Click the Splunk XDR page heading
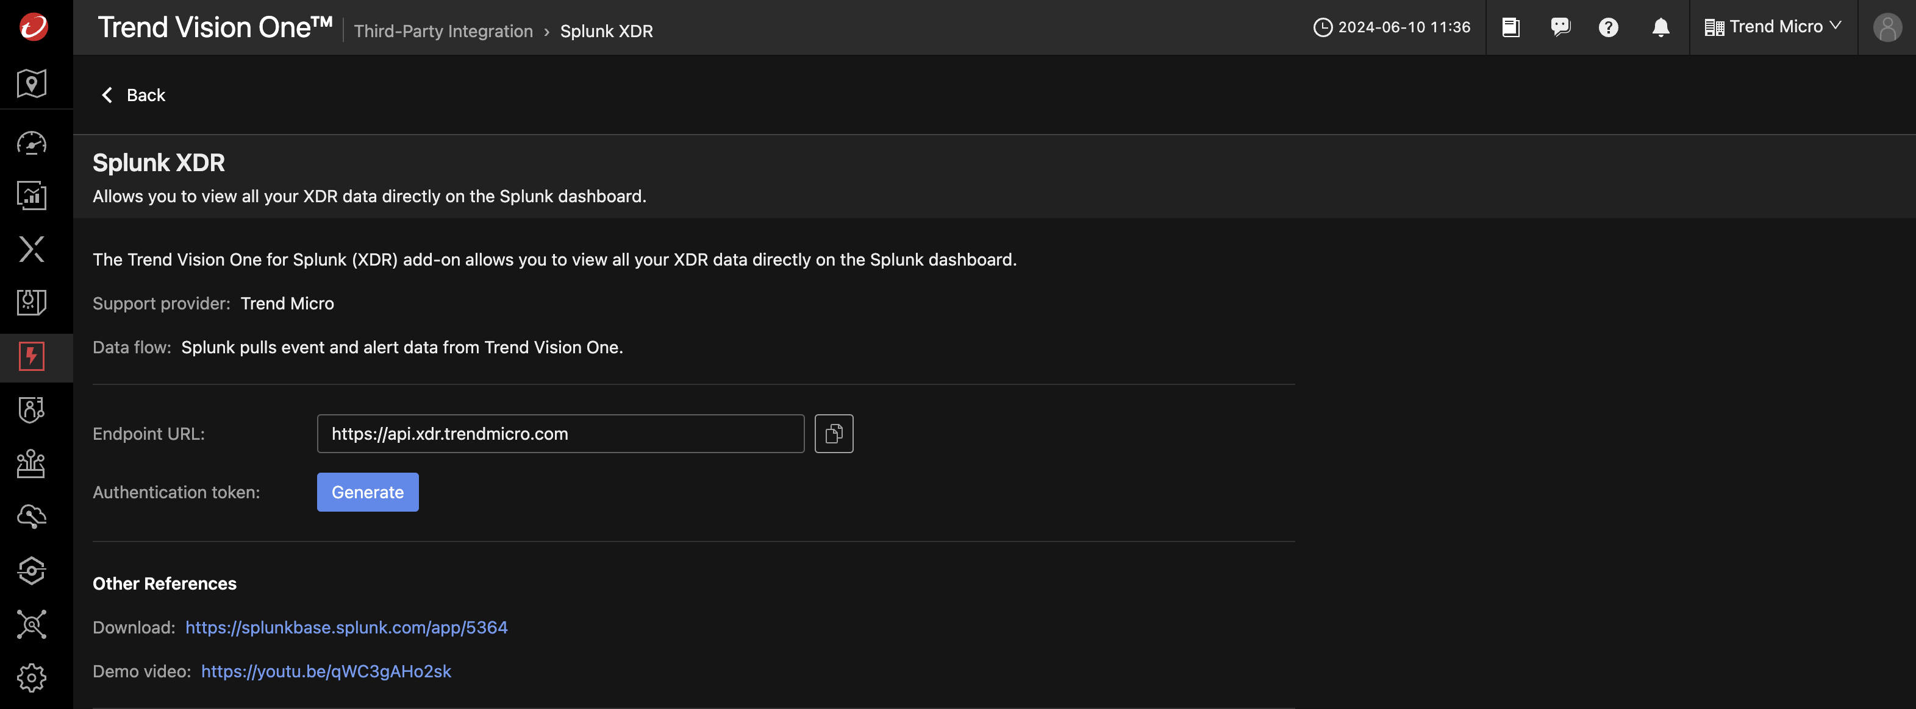 [x=159, y=163]
